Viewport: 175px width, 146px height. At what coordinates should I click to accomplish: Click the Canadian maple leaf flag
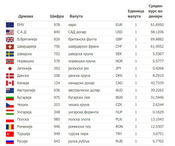(x=10, y=83)
